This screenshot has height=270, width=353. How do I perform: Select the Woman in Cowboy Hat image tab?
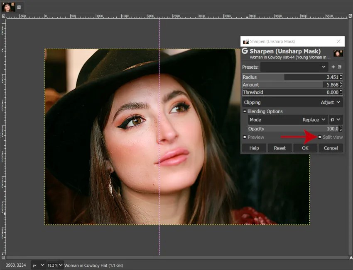8,7
